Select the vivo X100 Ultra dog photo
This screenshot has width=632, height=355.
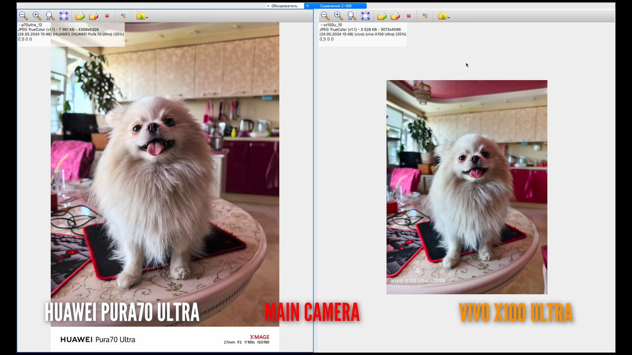(467, 187)
